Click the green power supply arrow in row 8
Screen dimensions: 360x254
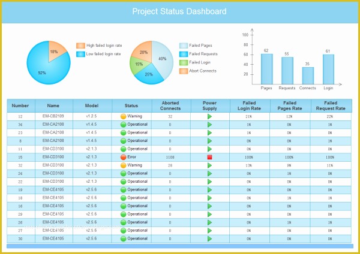click(x=209, y=141)
